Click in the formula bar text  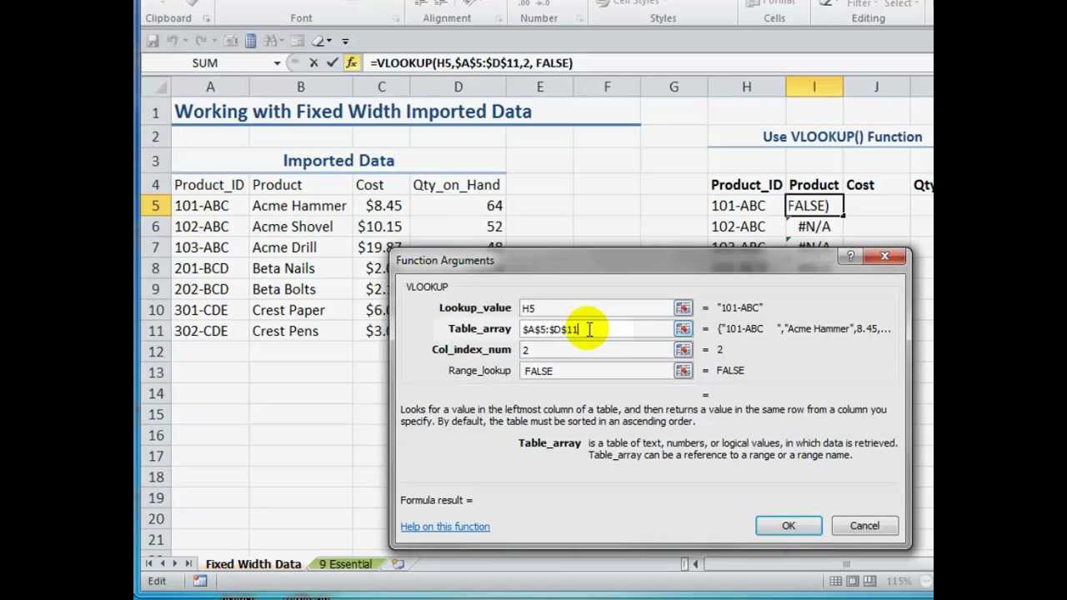471,62
